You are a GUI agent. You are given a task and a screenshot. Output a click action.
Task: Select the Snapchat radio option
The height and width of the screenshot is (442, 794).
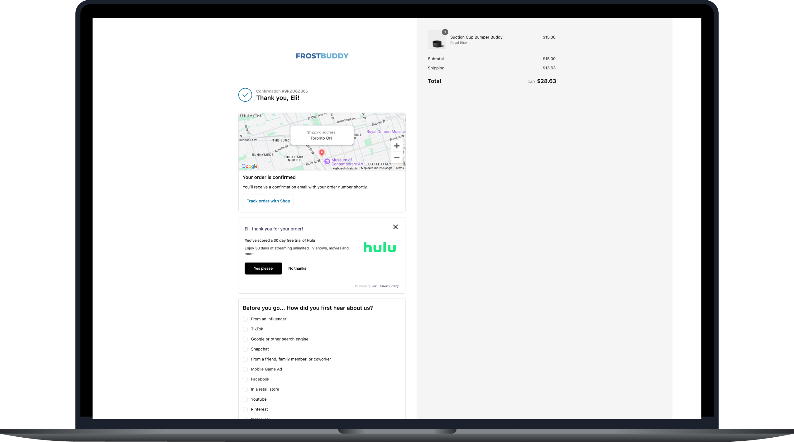[245, 349]
